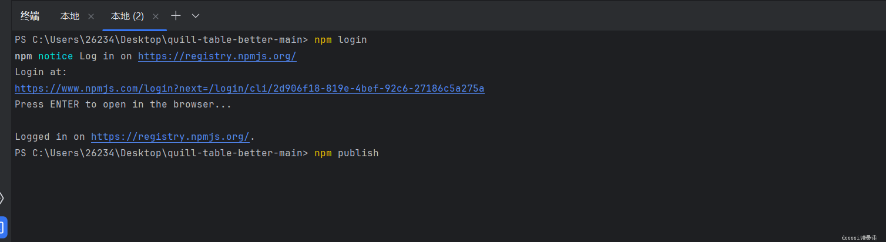This screenshot has height=242, width=886.
Task: Click the "Press ENTER to open" line
Action: (x=123, y=105)
